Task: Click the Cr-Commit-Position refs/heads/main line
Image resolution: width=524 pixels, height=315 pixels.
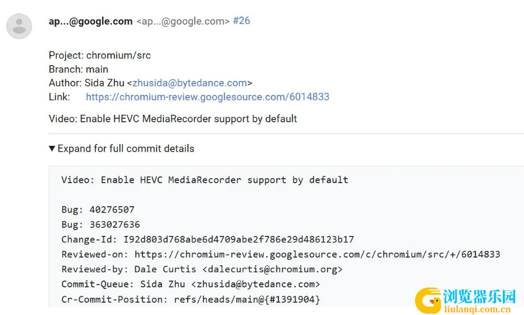Action: pos(191,299)
